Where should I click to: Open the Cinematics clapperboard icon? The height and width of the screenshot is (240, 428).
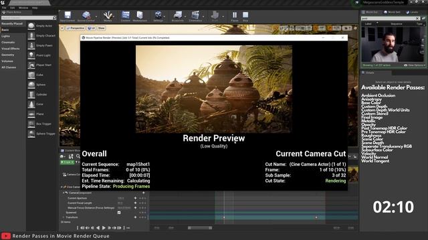tap(195, 15)
